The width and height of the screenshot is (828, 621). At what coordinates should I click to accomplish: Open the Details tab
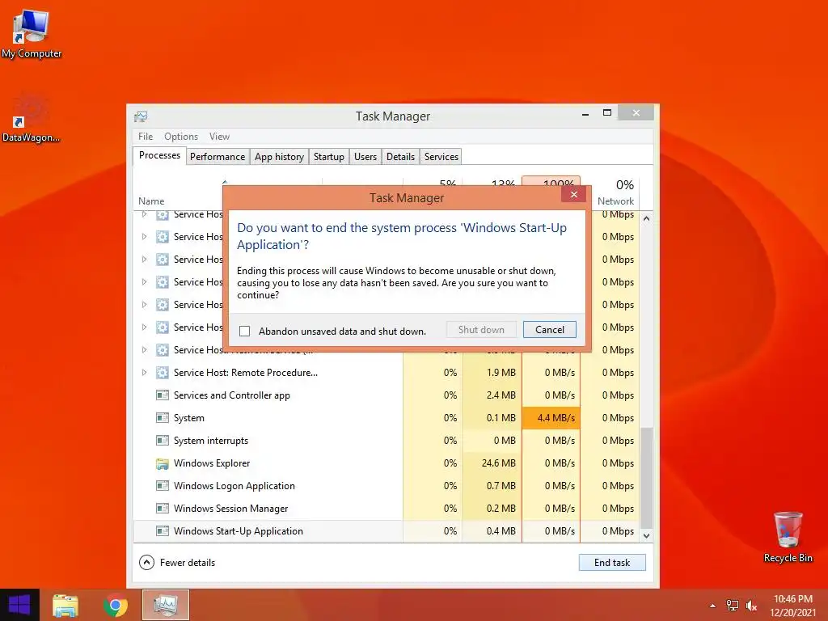[400, 156]
